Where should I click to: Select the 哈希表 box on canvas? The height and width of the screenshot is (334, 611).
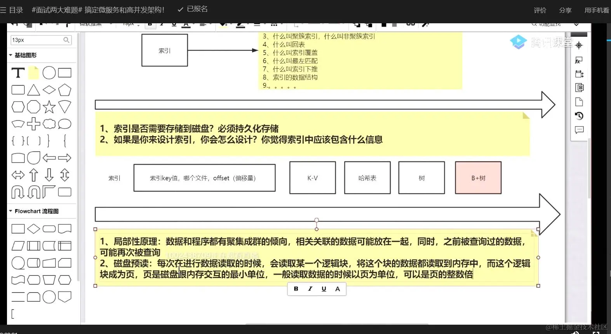(367, 178)
